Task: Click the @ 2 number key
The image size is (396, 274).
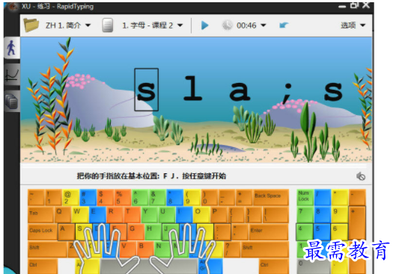Action: 70,197
